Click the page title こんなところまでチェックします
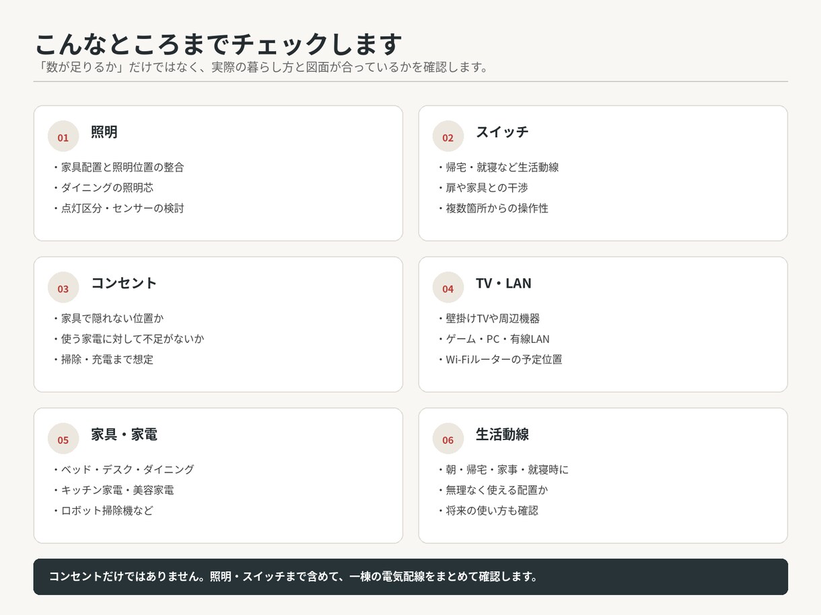821x615 pixels. tap(218, 44)
